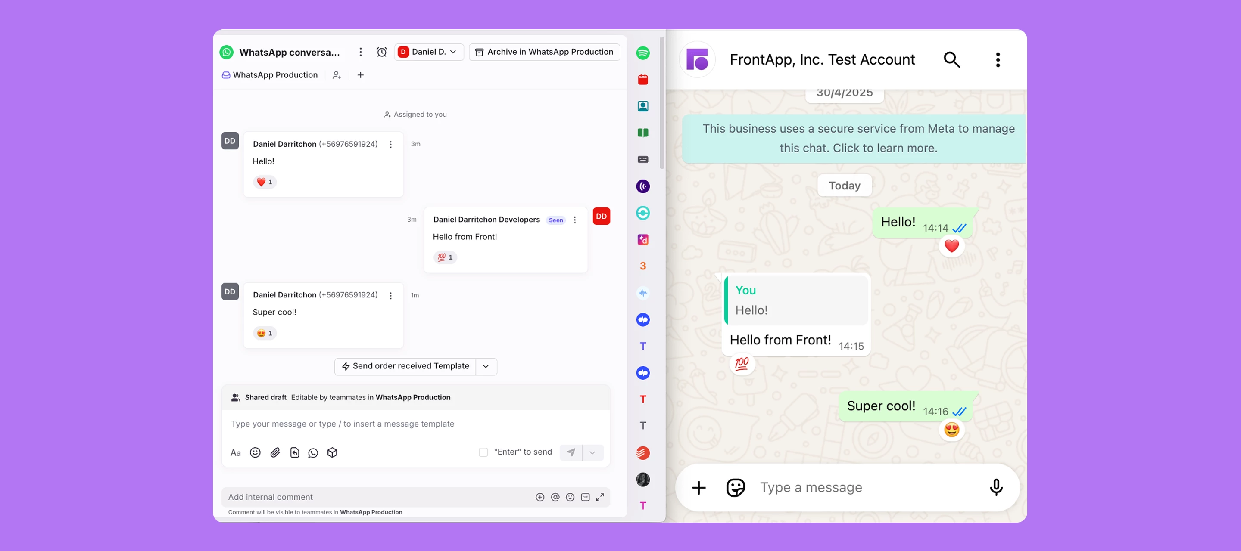
Task: Click the 100 reaction on Hello from Front!
Action: [445, 257]
